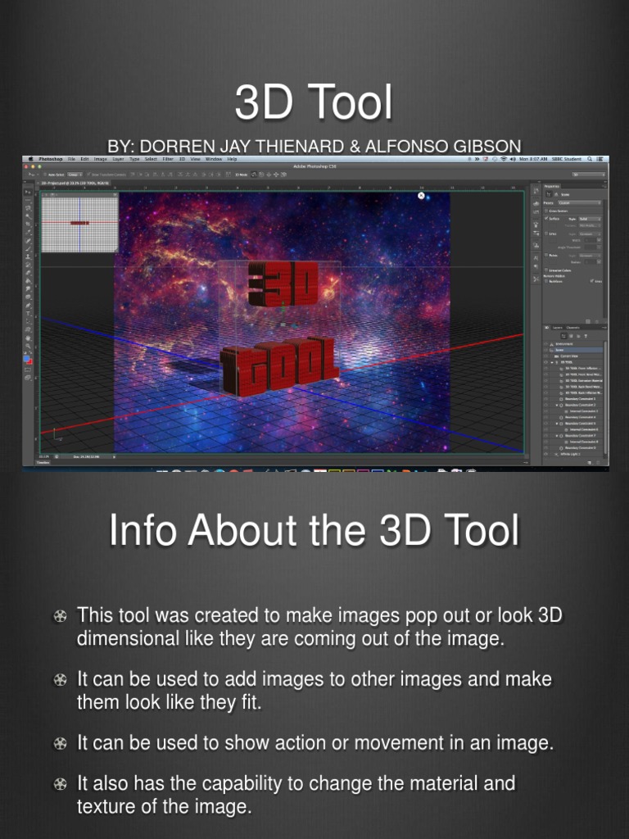Select the Move tool in the toolbox
629x839 pixels.
click(x=28, y=192)
